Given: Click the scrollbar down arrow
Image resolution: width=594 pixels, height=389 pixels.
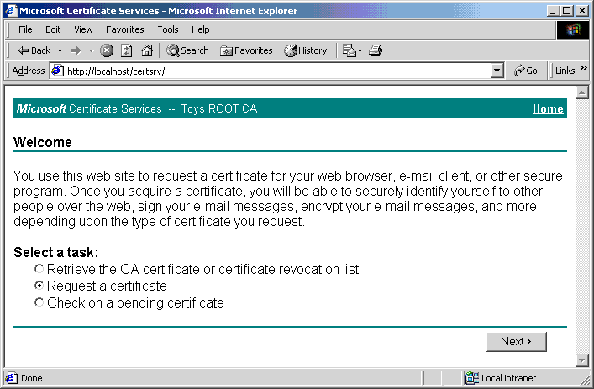Looking at the screenshot, I should pos(582,360).
